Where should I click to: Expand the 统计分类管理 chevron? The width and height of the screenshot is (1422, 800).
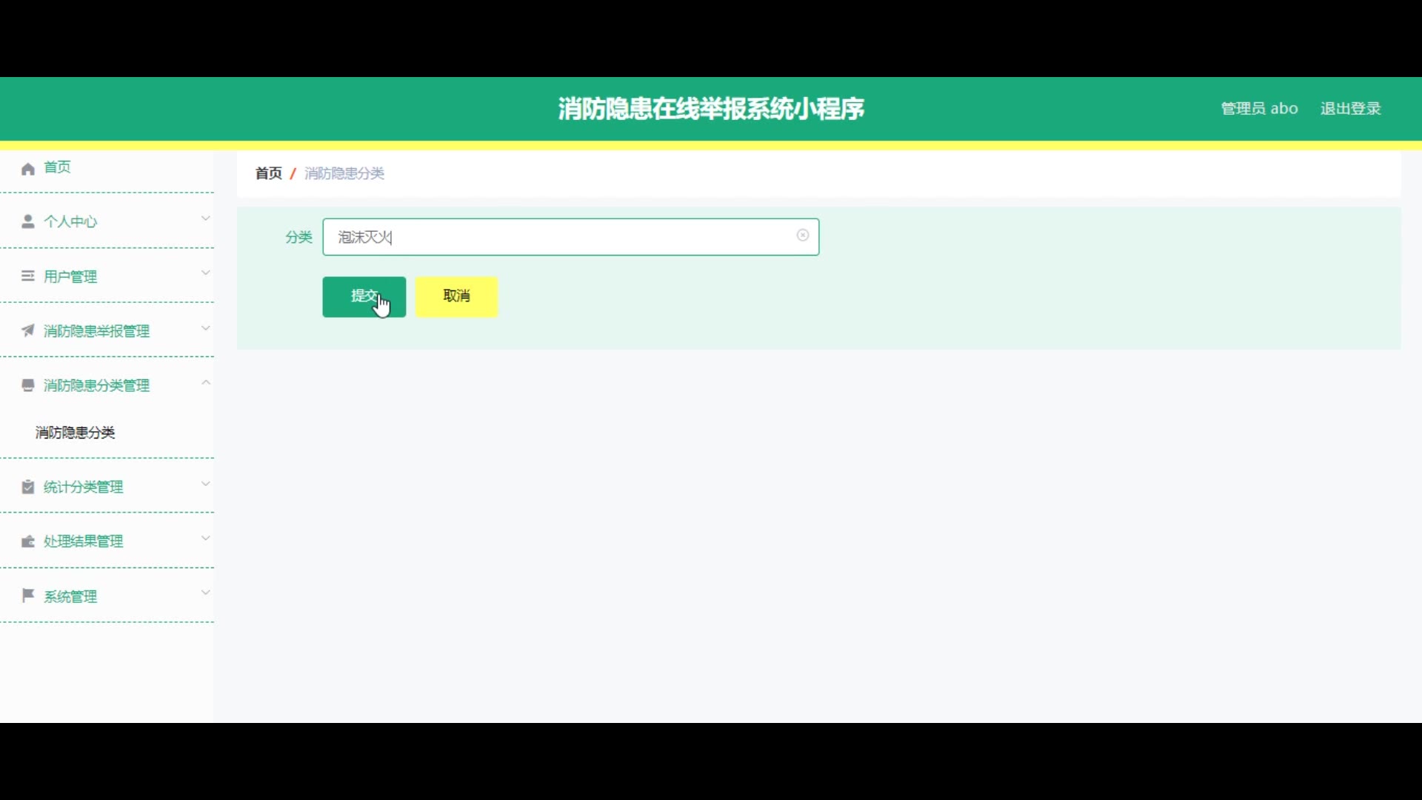pyautogui.click(x=206, y=484)
